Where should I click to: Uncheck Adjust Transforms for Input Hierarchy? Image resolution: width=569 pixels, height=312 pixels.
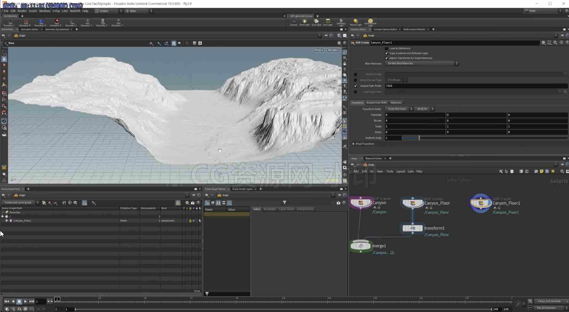(386, 58)
